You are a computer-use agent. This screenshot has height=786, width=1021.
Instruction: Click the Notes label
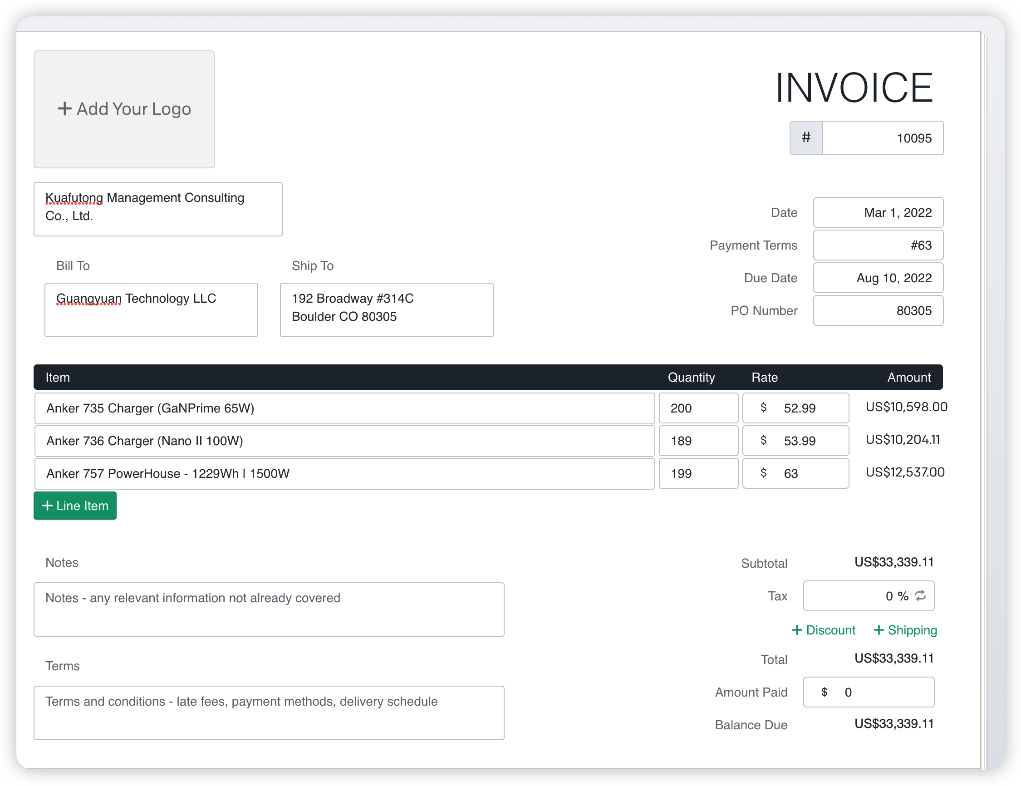(x=62, y=562)
